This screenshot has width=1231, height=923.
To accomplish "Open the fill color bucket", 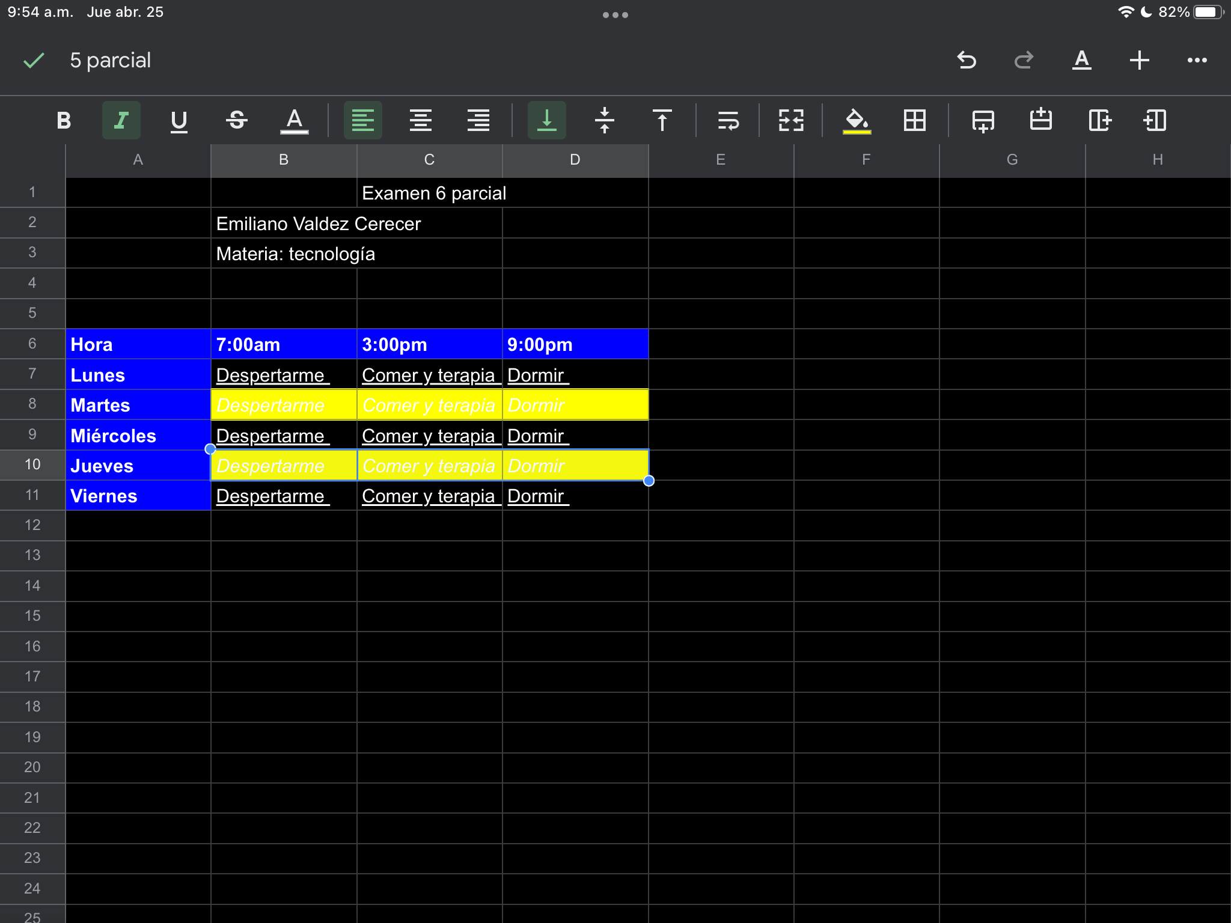I will pos(857,120).
